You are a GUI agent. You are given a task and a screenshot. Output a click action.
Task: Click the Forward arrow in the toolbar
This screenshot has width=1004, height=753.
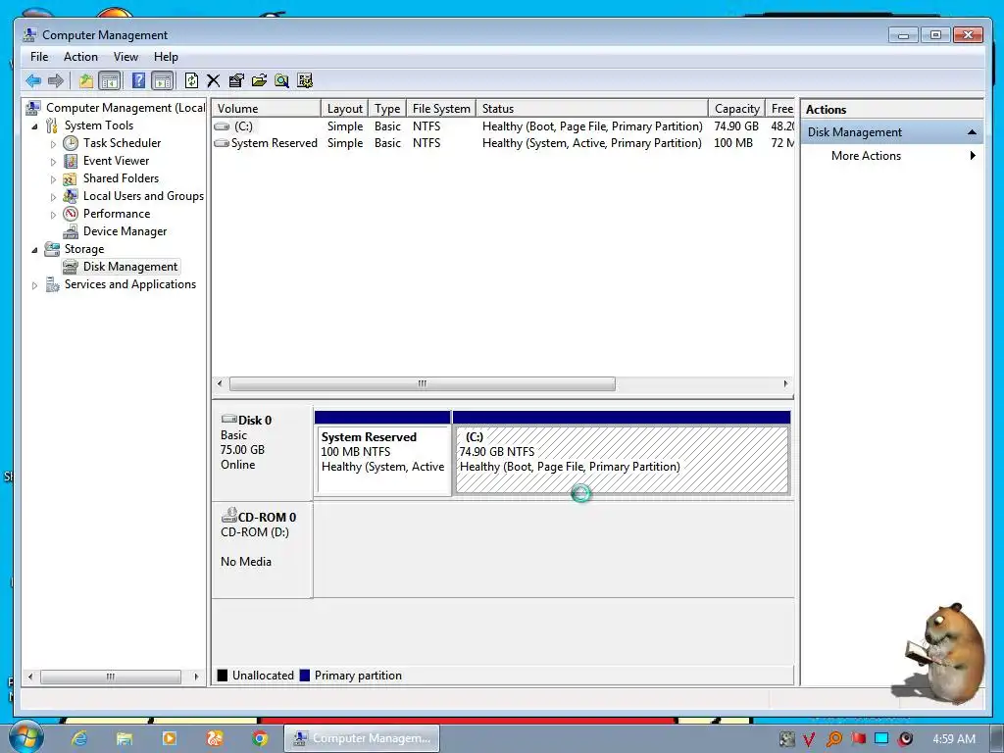tap(56, 80)
